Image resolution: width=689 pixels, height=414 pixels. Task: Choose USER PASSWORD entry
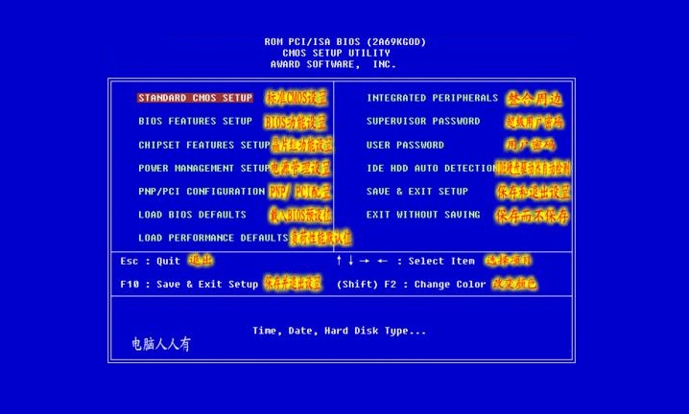point(405,145)
